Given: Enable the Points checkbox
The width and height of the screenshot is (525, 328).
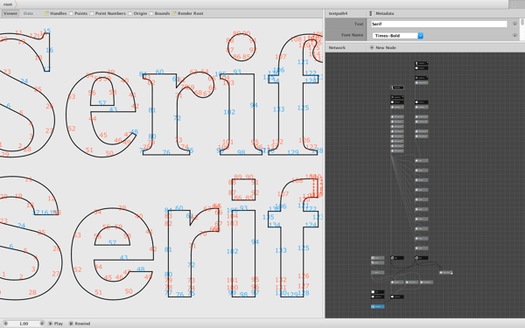Looking at the screenshot, I should pyautogui.click(x=72, y=13).
